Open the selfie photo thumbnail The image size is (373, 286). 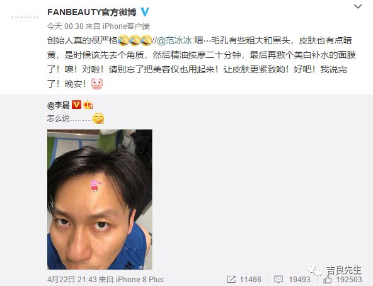(100, 200)
